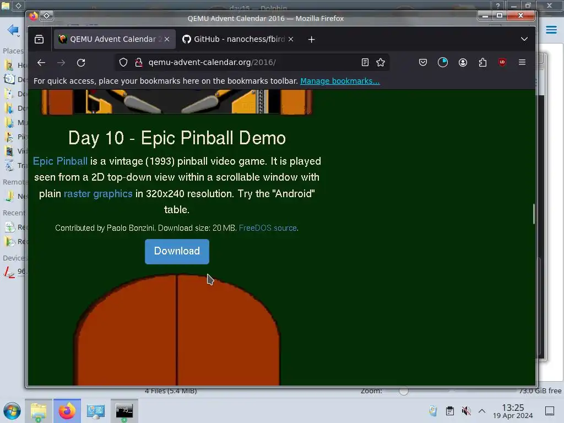Close the QEMU Advent Calendar tab
The image size is (564, 423).
click(167, 39)
